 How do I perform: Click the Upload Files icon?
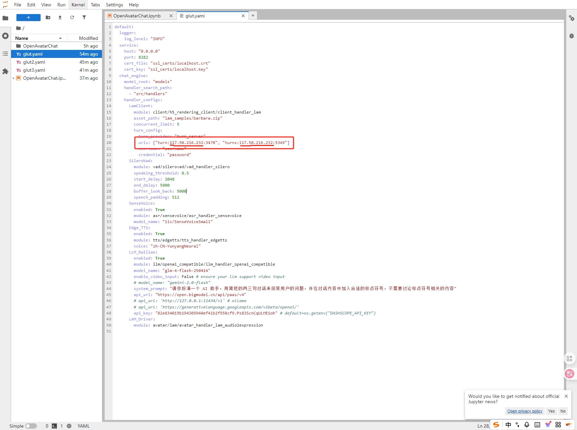point(60,17)
